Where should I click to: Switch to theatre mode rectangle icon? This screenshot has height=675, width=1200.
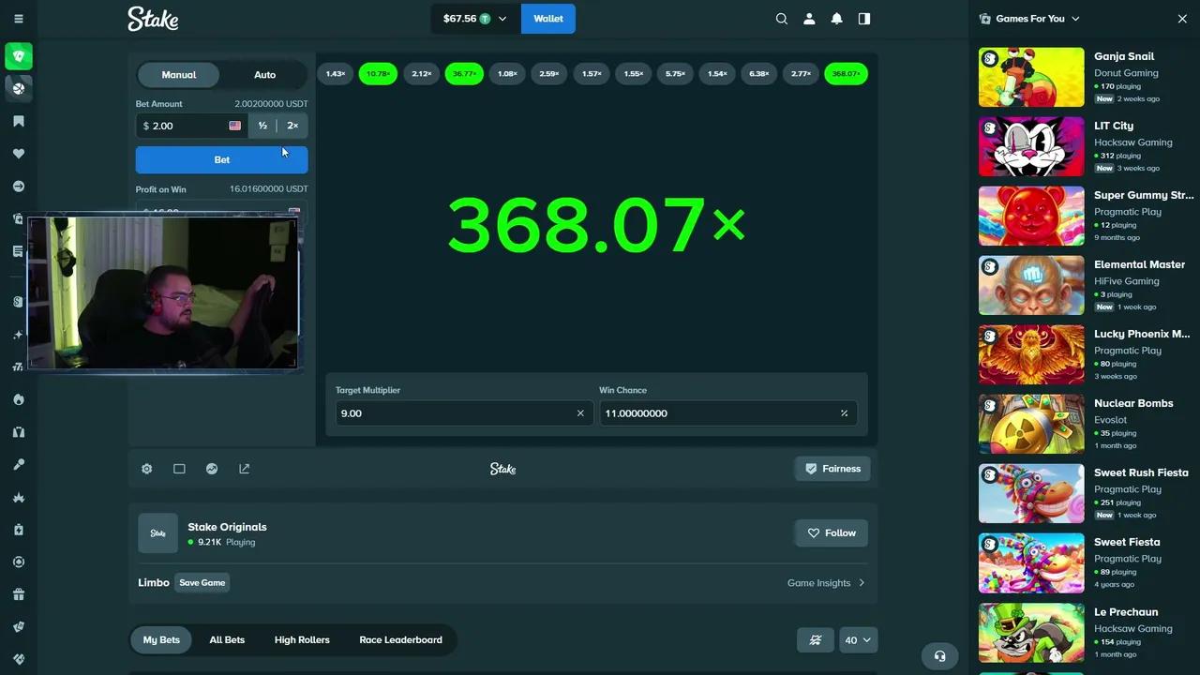click(x=179, y=469)
